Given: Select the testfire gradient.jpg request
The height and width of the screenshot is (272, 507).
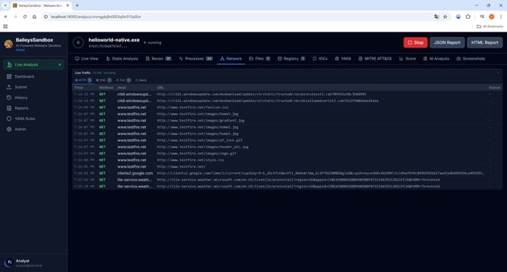Looking at the screenshot, I should pos(287,120).
